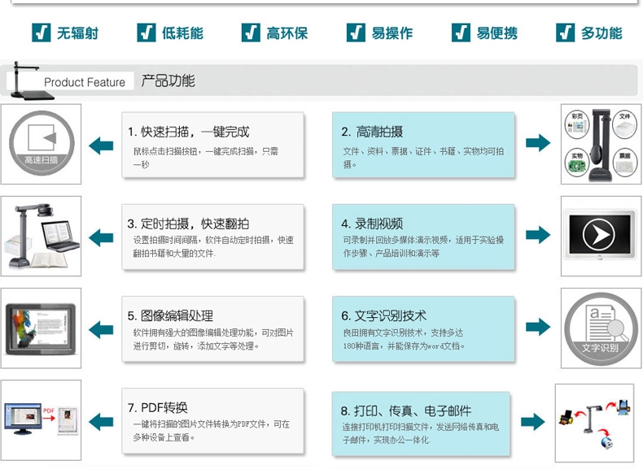Viewport: 643px width, 469px height.
Task: Select the Product Feature header tab
Action: (x=85, y=82)
